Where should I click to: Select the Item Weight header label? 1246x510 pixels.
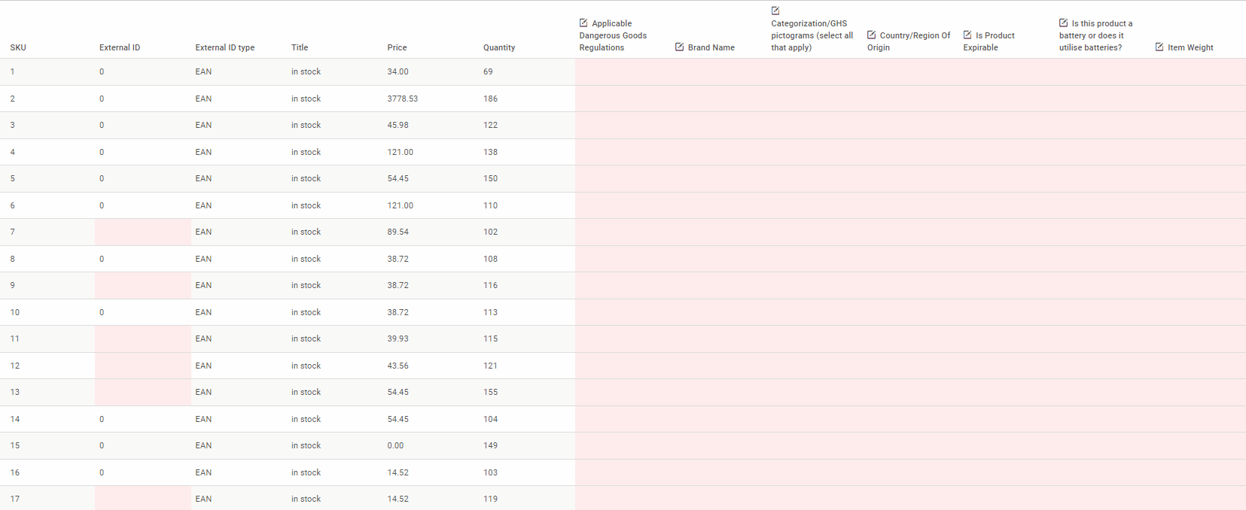1190,47
